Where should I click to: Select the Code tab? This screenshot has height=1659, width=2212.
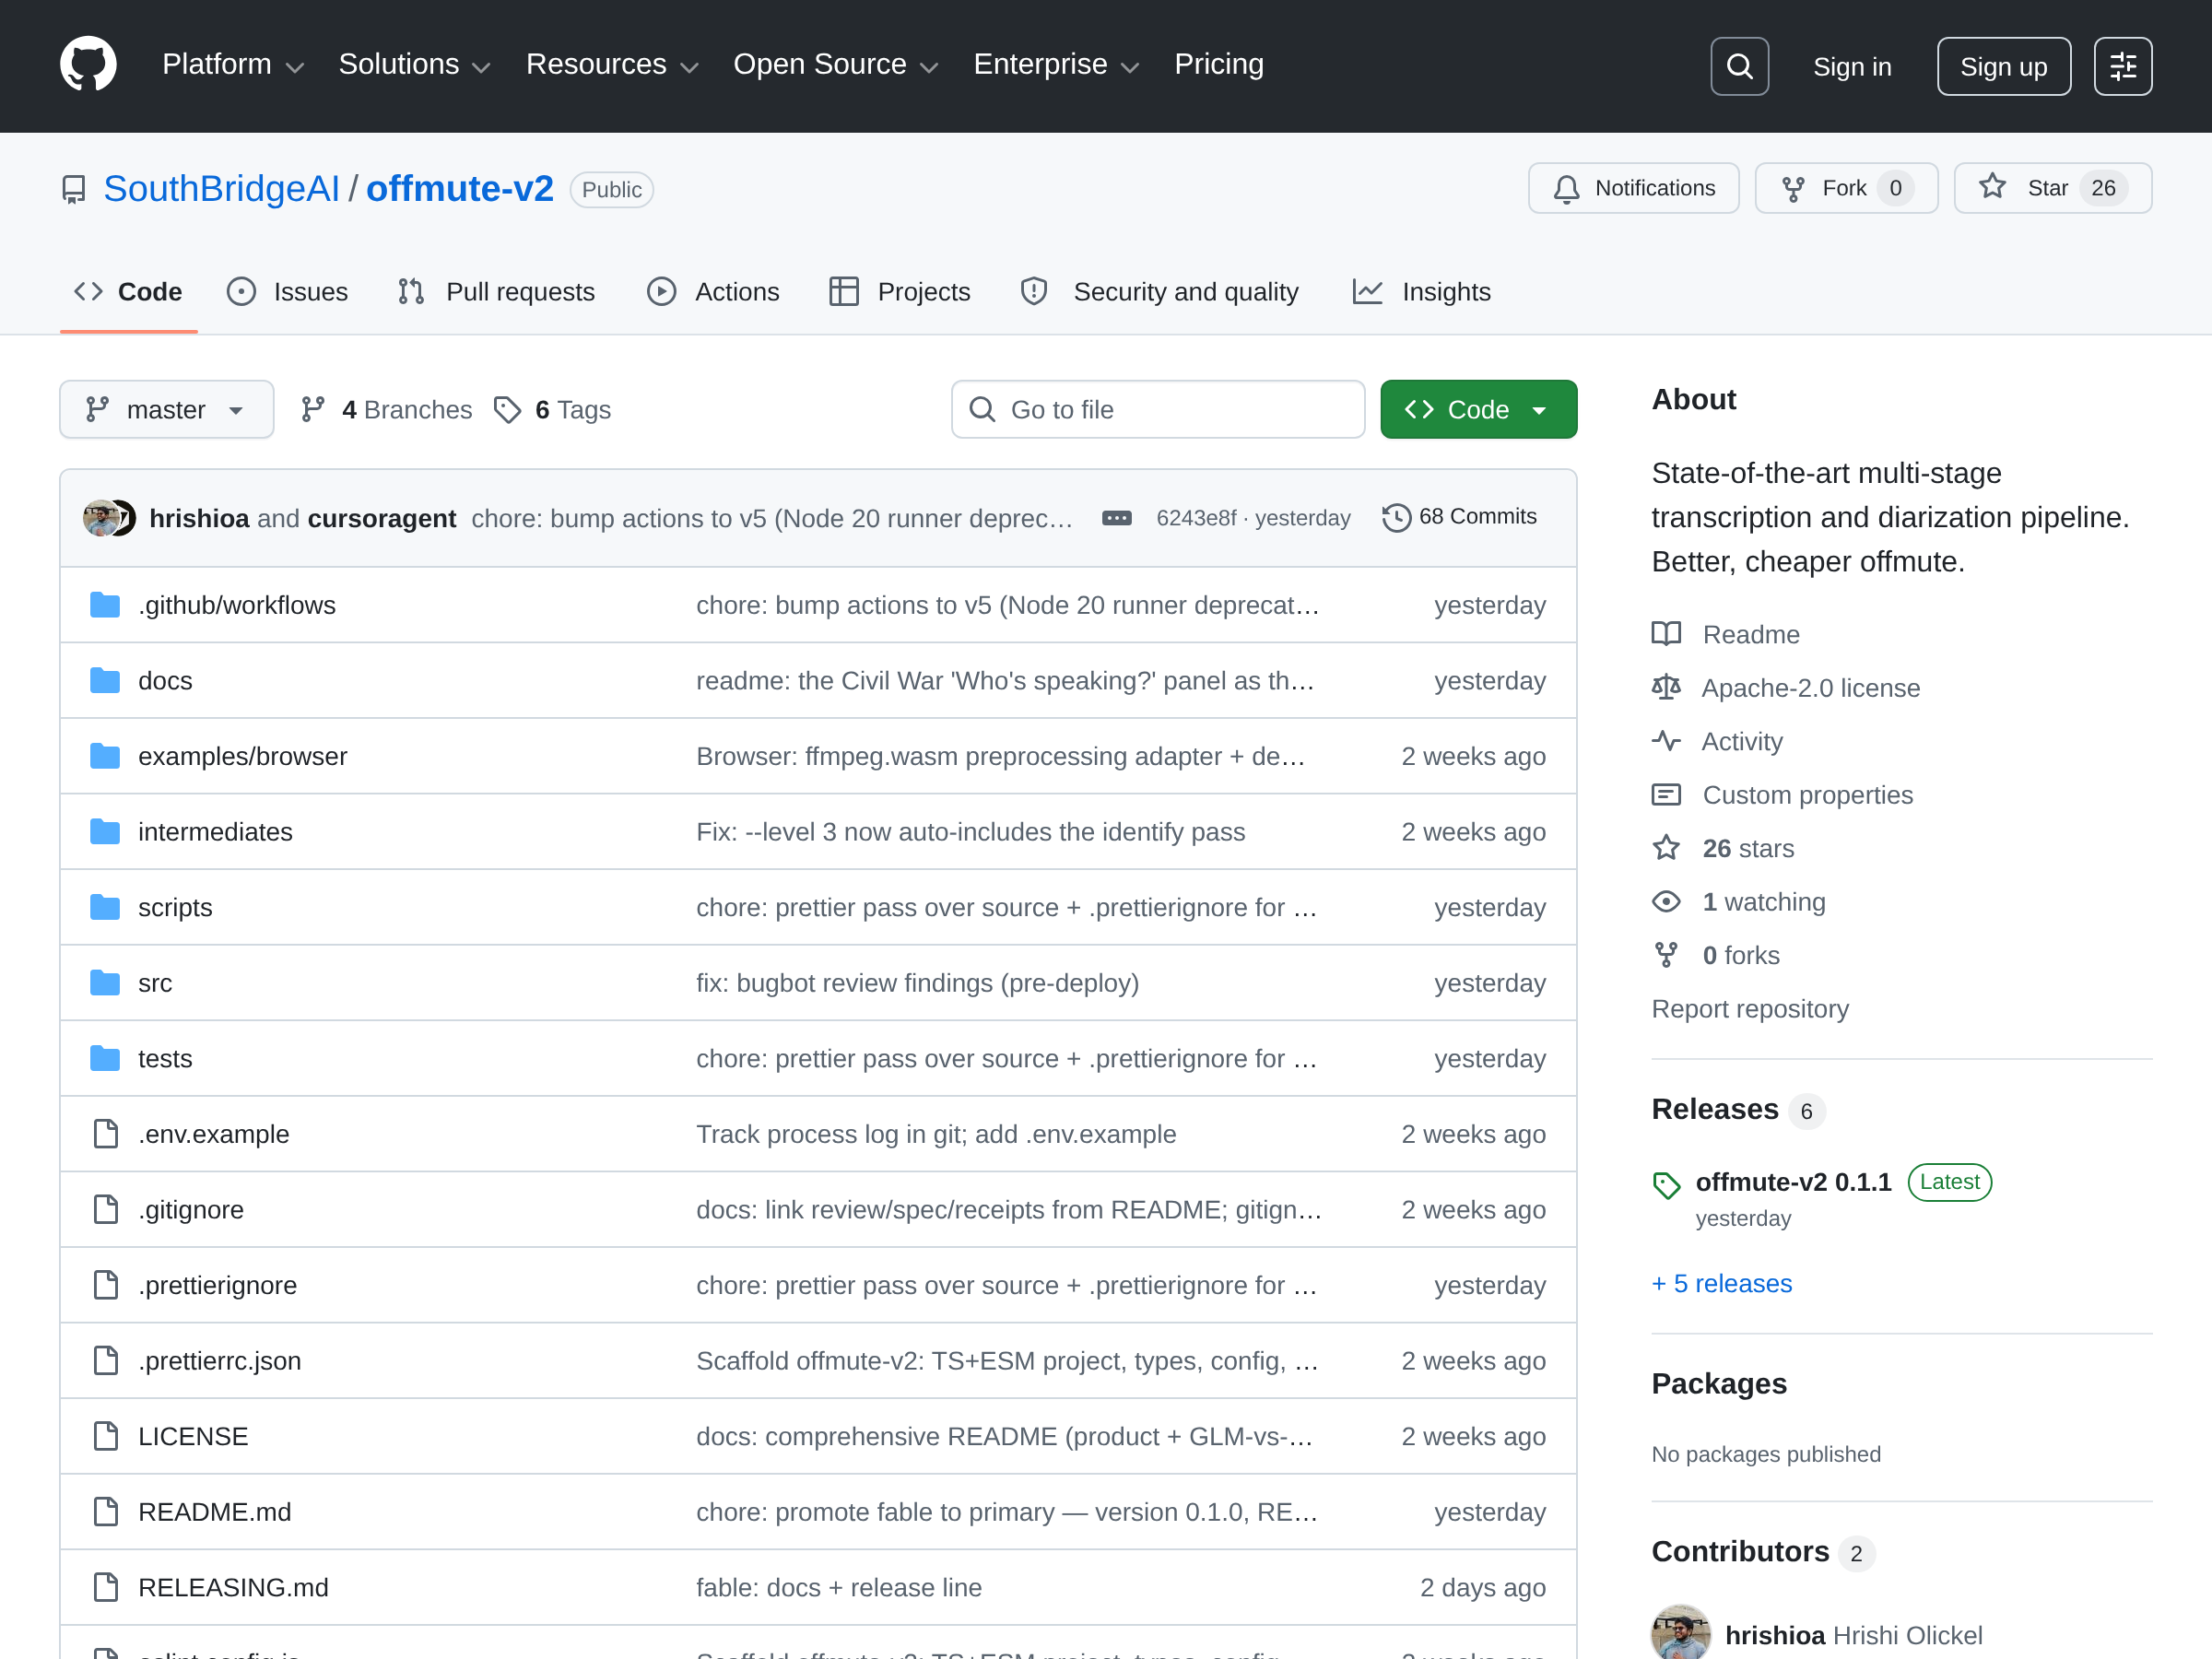pyautogui.click(x=129, y=292)
